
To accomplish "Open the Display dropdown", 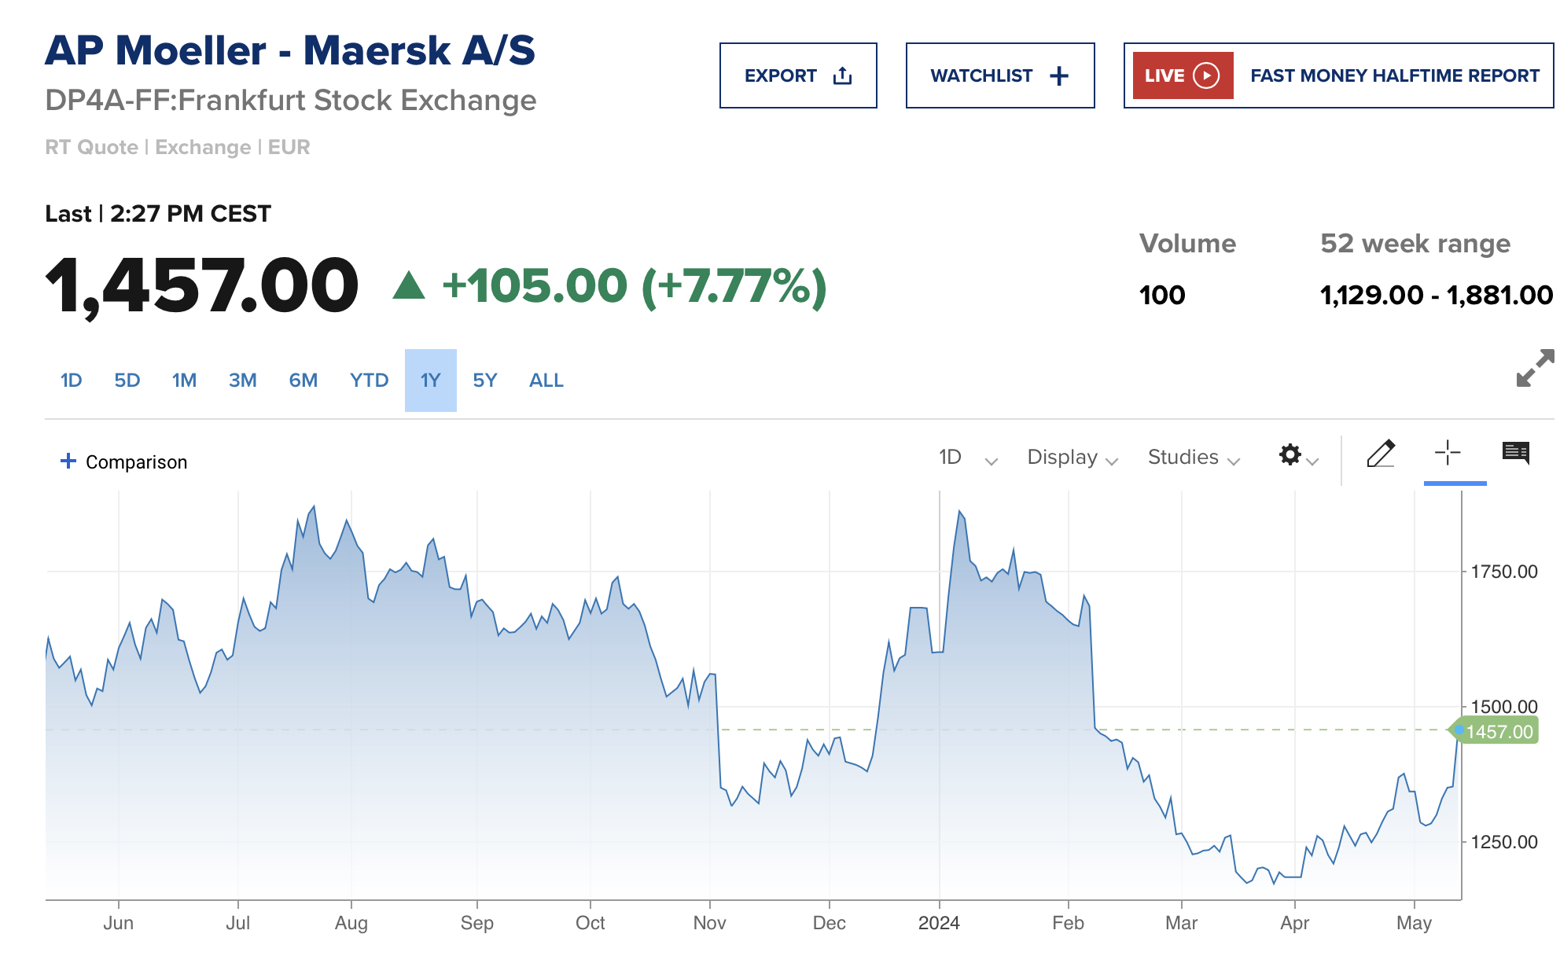I will coord(1072,458).
